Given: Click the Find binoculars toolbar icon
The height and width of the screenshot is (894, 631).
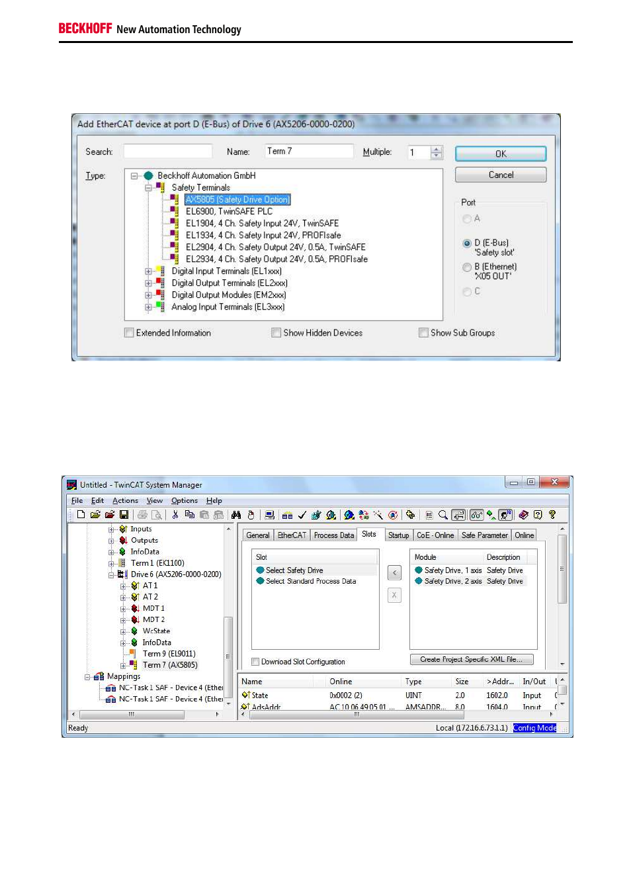Looking at the screenshot, I should pyautogui.click(x=236, y=514).
